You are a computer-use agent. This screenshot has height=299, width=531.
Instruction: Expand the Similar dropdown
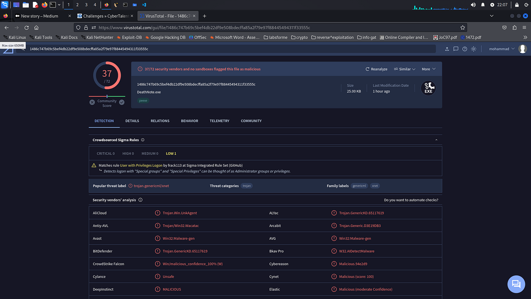coord(404,69)
